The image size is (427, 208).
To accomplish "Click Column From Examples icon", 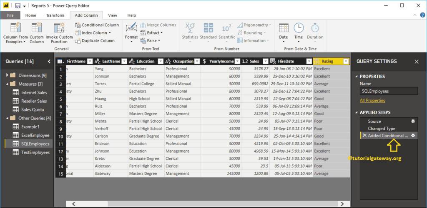I will coord(15,28).
